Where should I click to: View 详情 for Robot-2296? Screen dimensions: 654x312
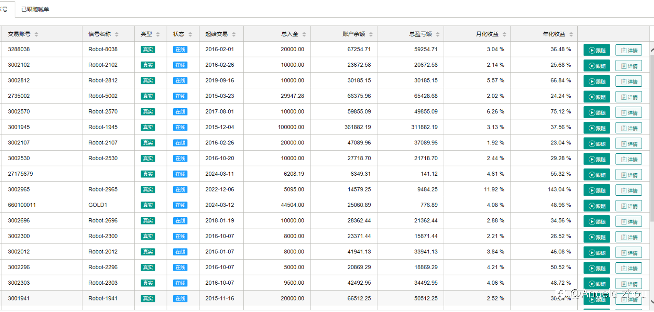[629, 268]
